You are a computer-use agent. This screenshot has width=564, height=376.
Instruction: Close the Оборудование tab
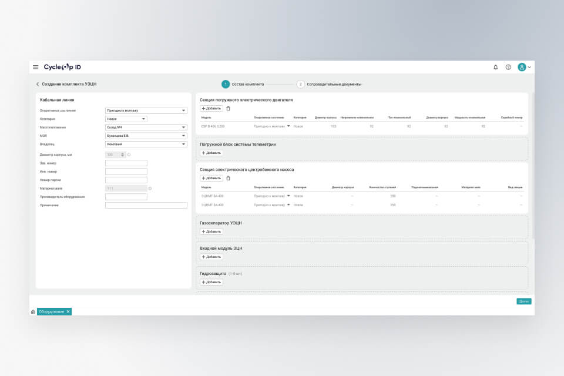tap(68, 312)
